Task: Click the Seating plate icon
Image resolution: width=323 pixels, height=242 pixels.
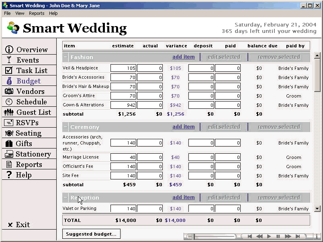Action: click(9, 133)
